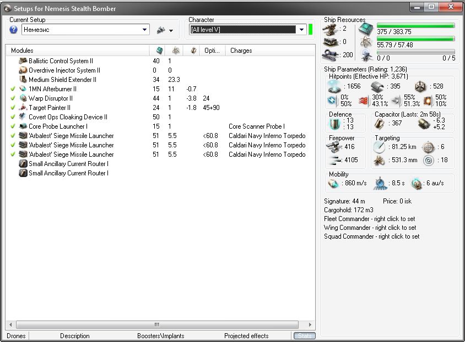This screenshot has width=465, height=342.
Task: Open the Description tab
Action: (75, 336)
